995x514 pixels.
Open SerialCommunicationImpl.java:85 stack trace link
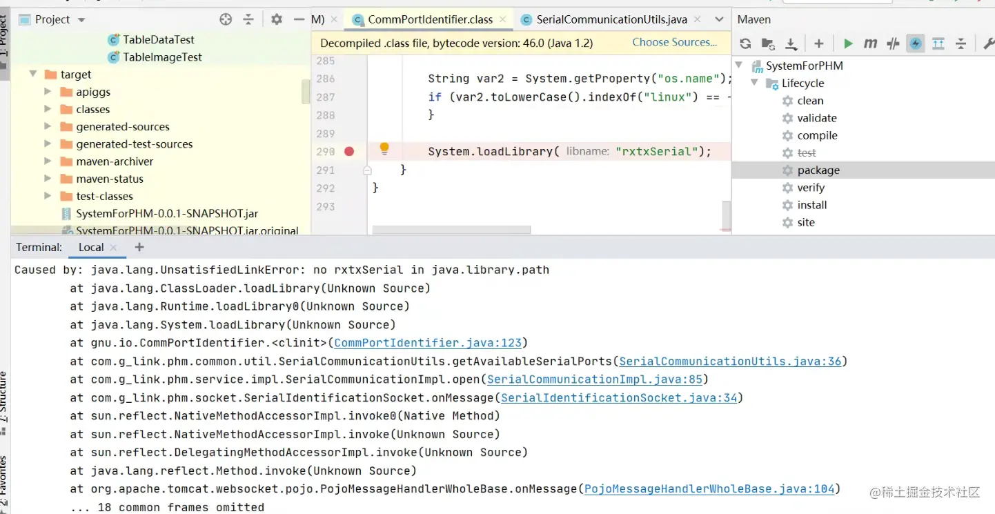pos(595,379)
